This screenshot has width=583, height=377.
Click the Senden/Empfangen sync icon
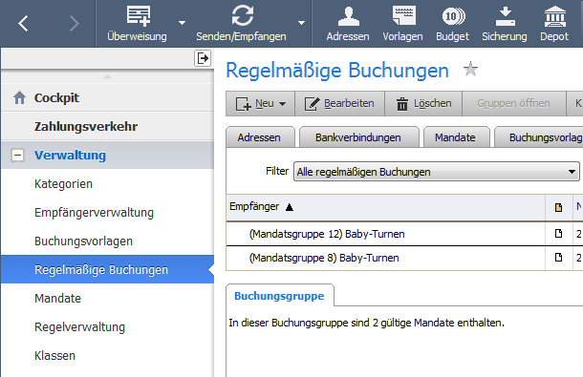[242, 15]
